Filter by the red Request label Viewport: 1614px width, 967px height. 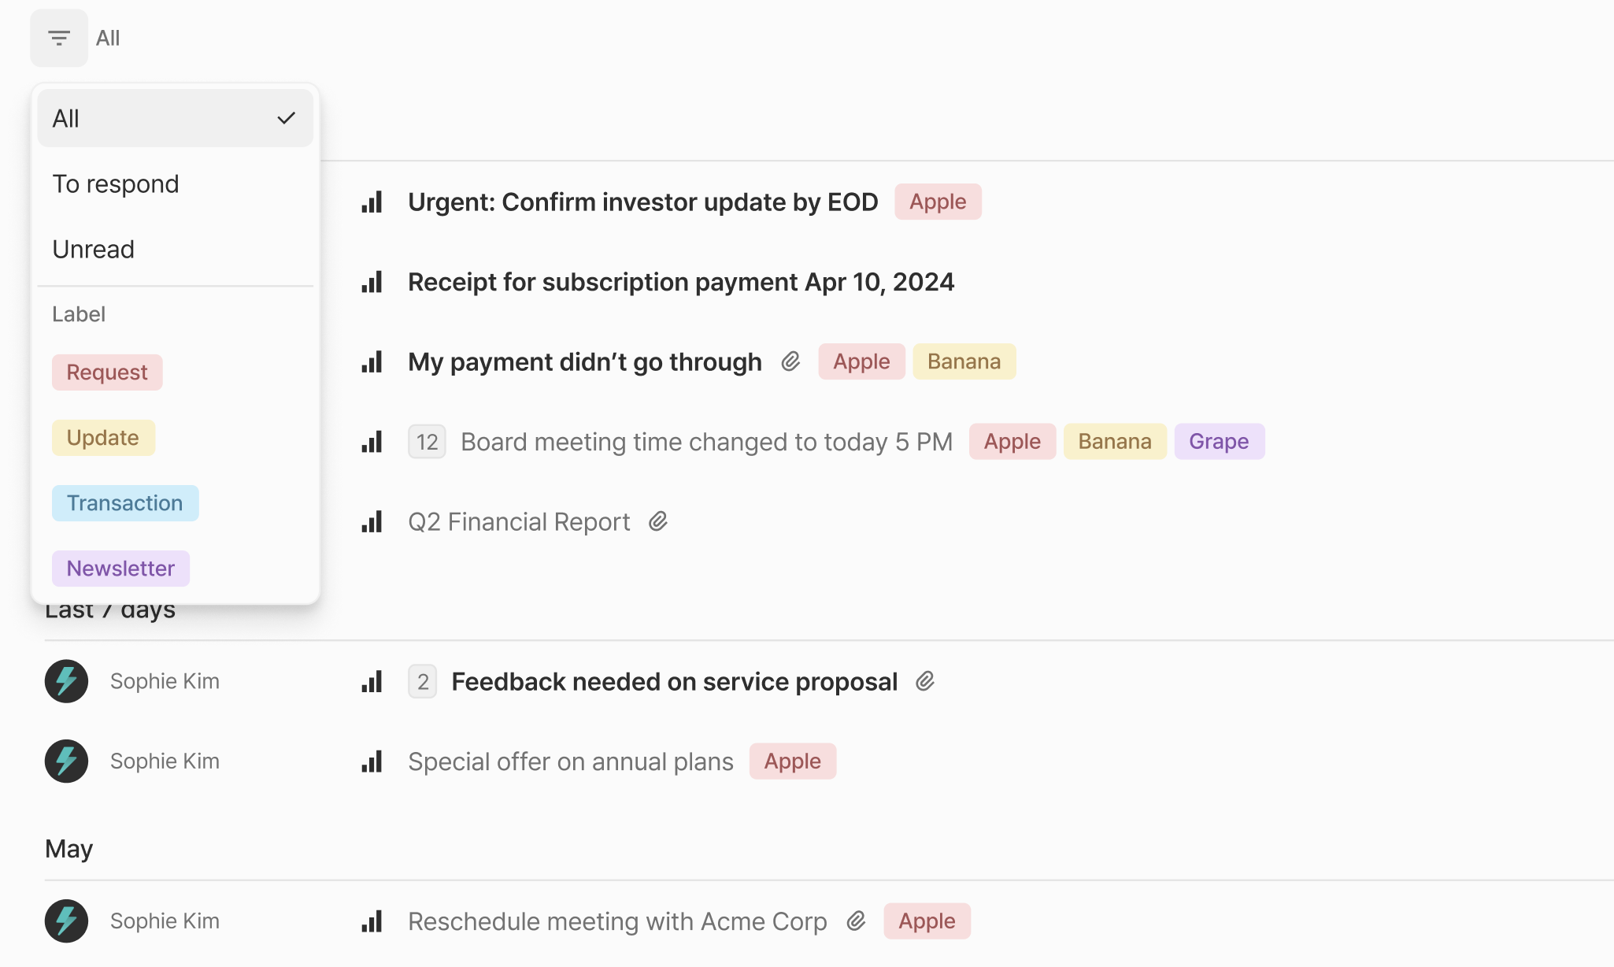[107, 372]
